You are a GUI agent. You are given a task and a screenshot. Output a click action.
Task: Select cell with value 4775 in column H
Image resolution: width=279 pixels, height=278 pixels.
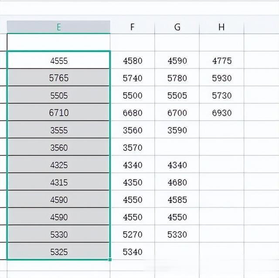221,60
